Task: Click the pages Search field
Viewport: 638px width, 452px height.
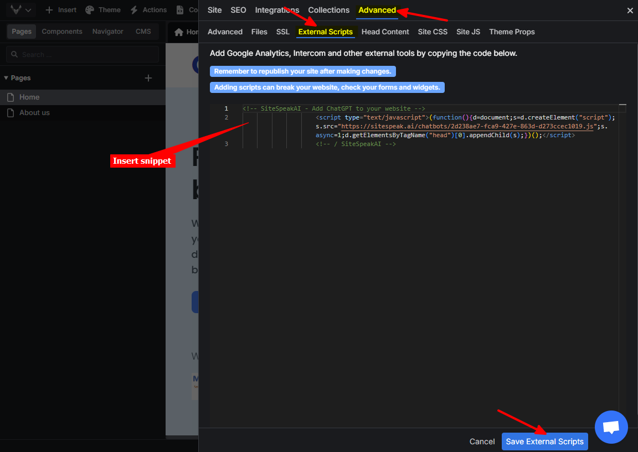Action: [83, 55]
